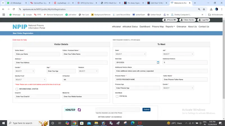Open the Contact Us page
225x126 pixels.
[204, 27]
